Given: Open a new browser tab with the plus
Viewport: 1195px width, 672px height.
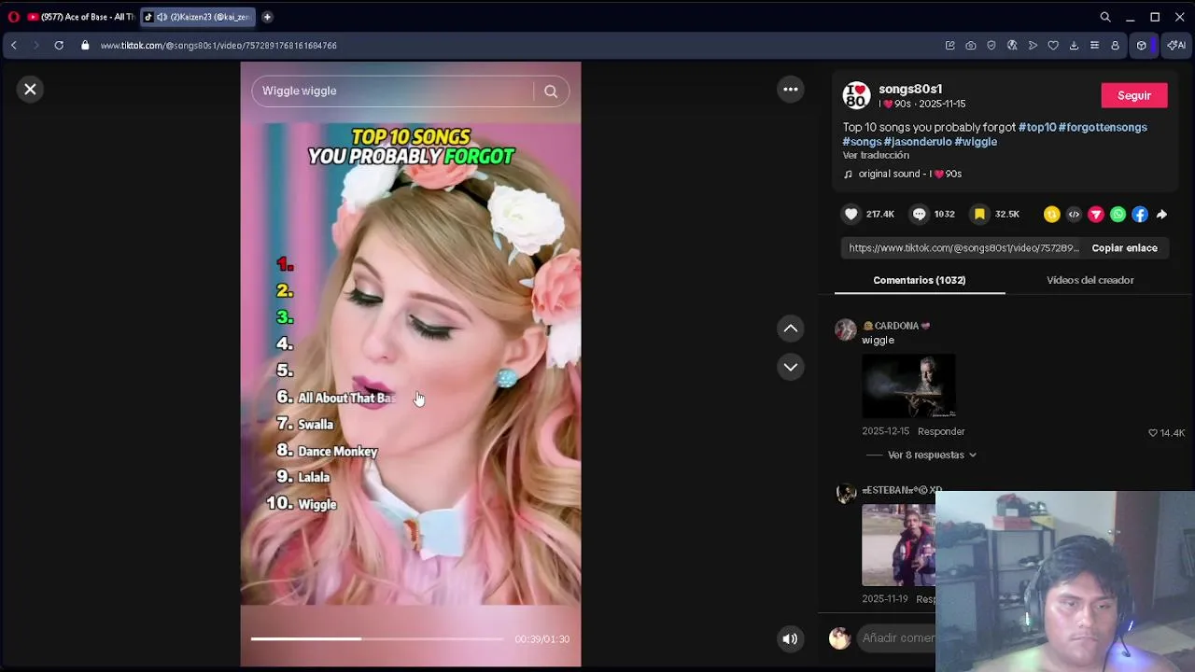Looking at the screenshot, I should tap(267, 17).
